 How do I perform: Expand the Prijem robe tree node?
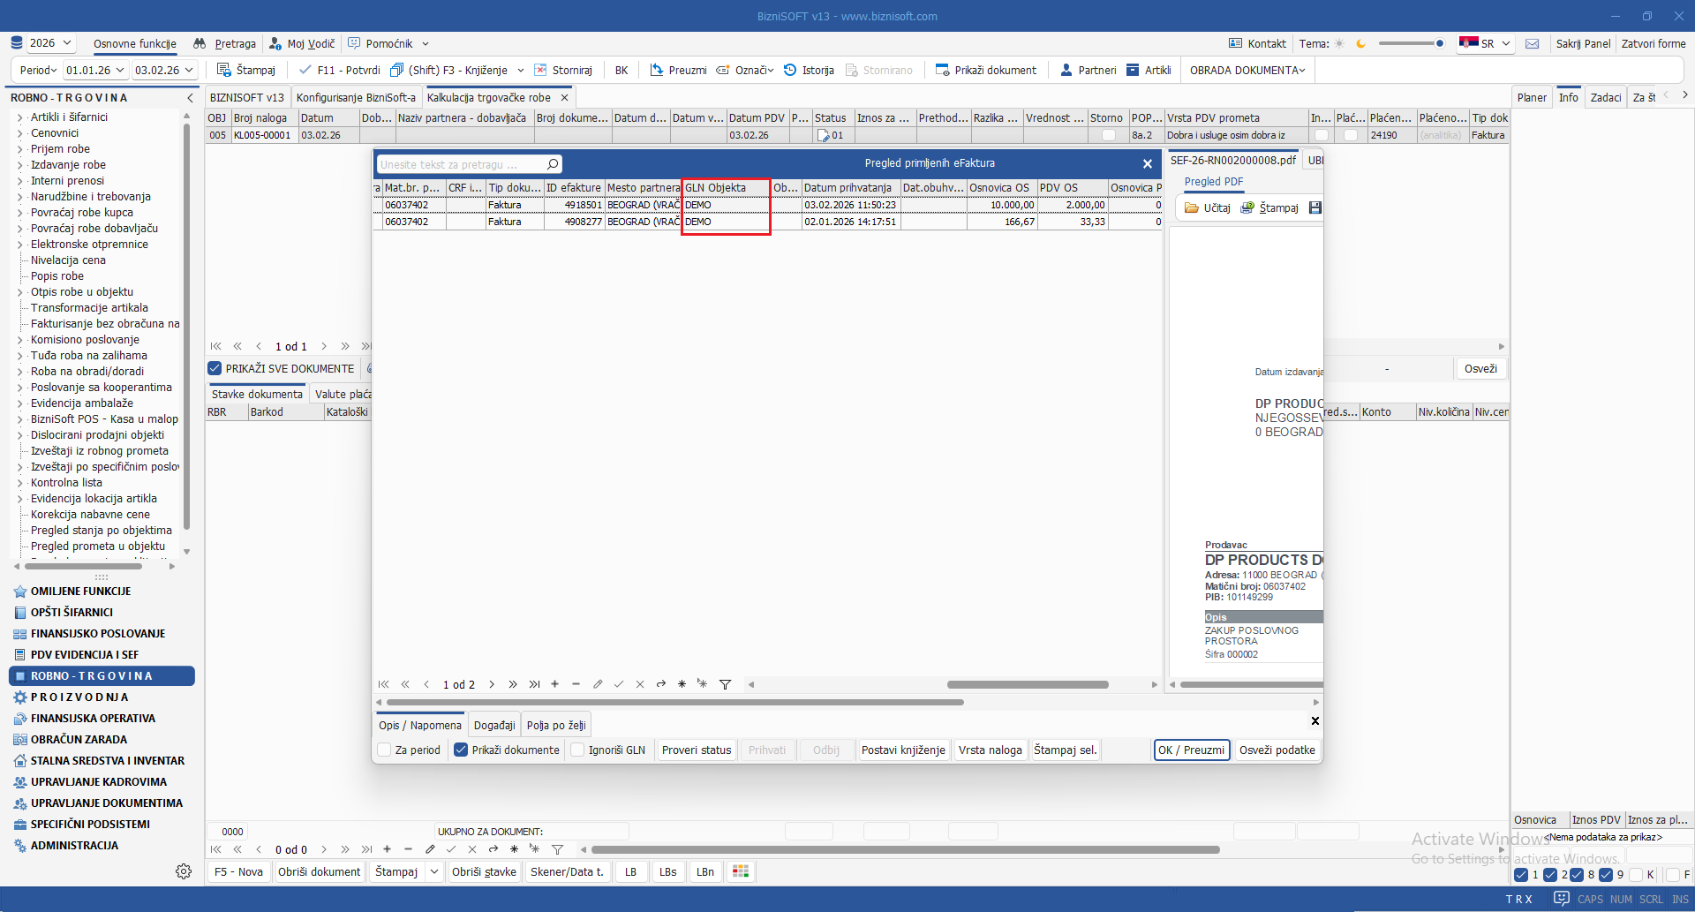click(20, 149)
